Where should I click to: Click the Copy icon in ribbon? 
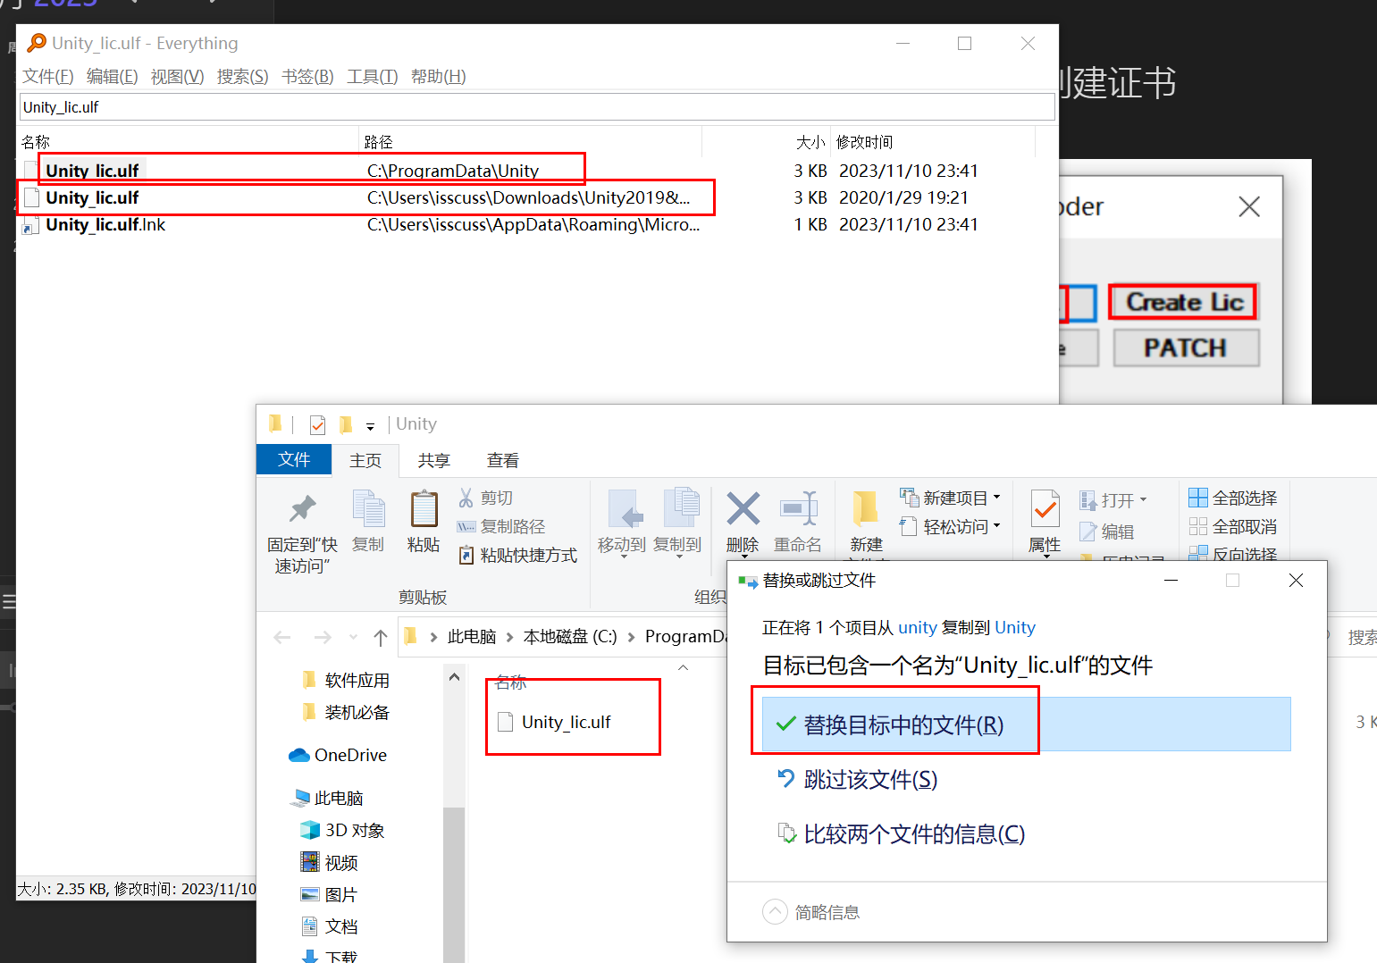(368, 509)
